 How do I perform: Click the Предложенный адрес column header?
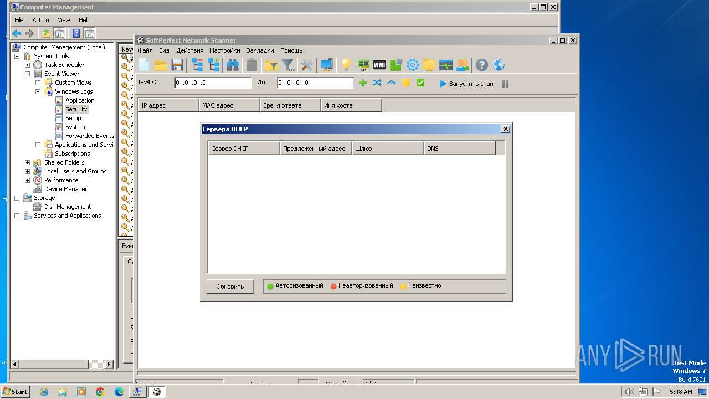tap(316, 149)
